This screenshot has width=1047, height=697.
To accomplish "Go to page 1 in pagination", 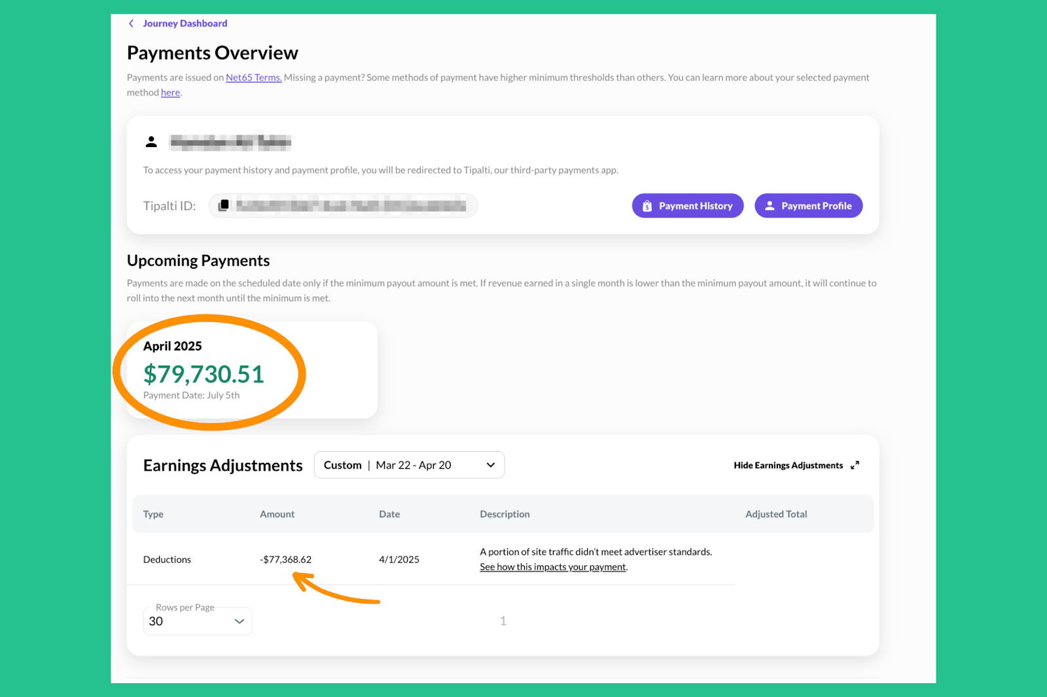I will [x=503, y=621].
